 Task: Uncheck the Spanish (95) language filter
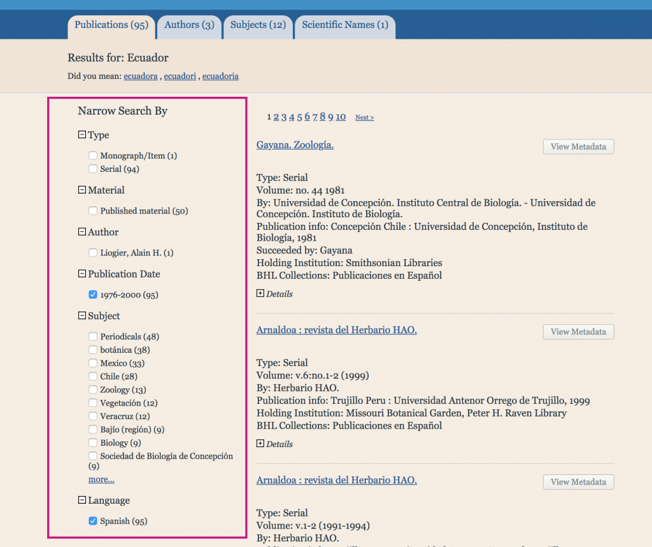click(x=92, y=521)
